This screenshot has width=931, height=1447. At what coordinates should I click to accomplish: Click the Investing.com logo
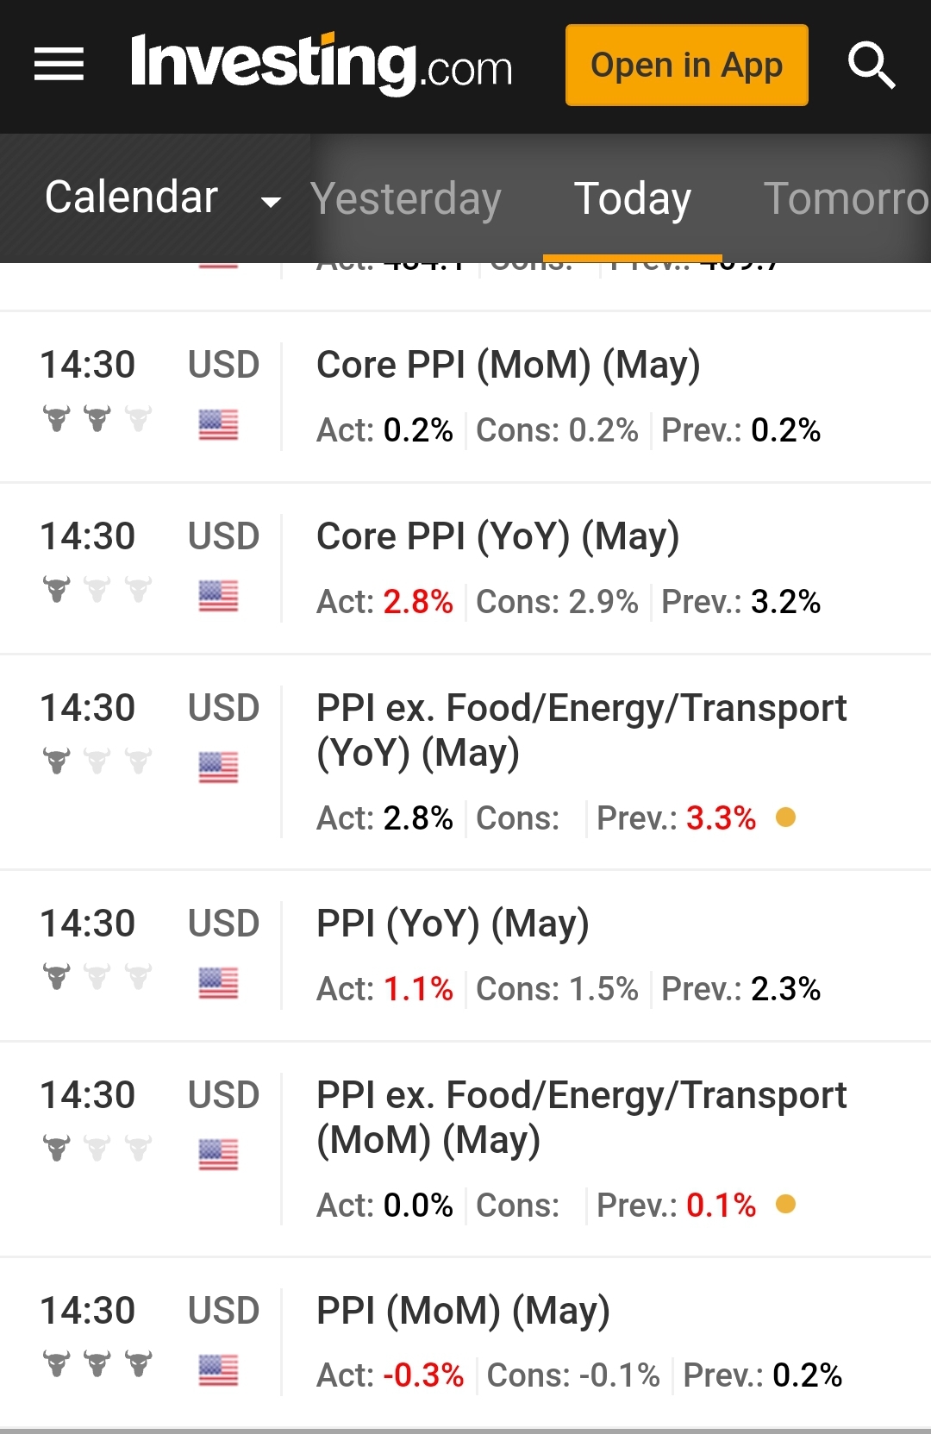point(321,64)
